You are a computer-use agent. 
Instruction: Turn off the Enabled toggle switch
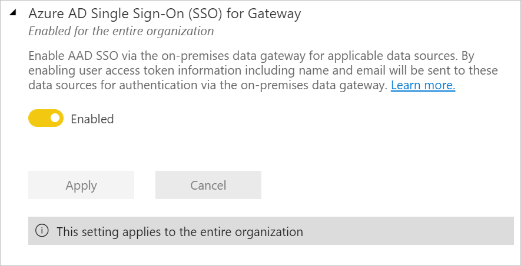[x=46, y=119]
